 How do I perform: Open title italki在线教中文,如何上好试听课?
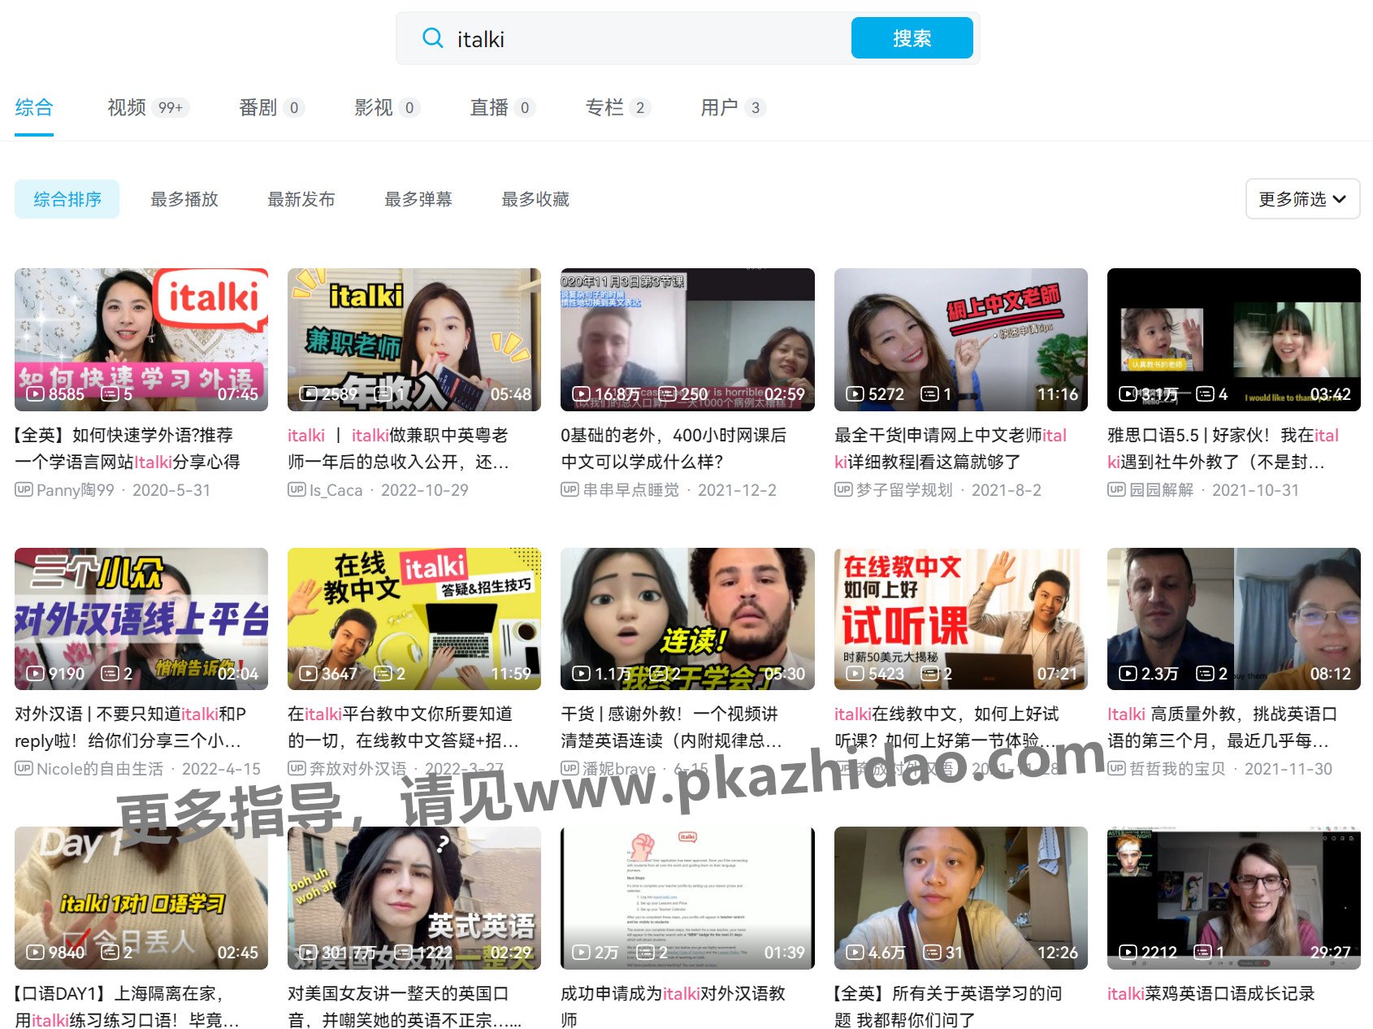click(x=946, y=727)
